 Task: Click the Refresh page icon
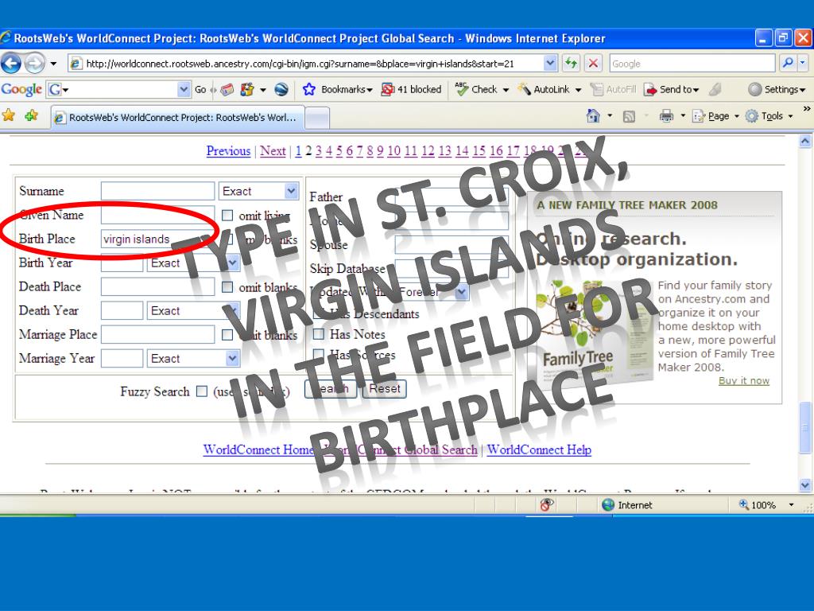coord(572,64)
